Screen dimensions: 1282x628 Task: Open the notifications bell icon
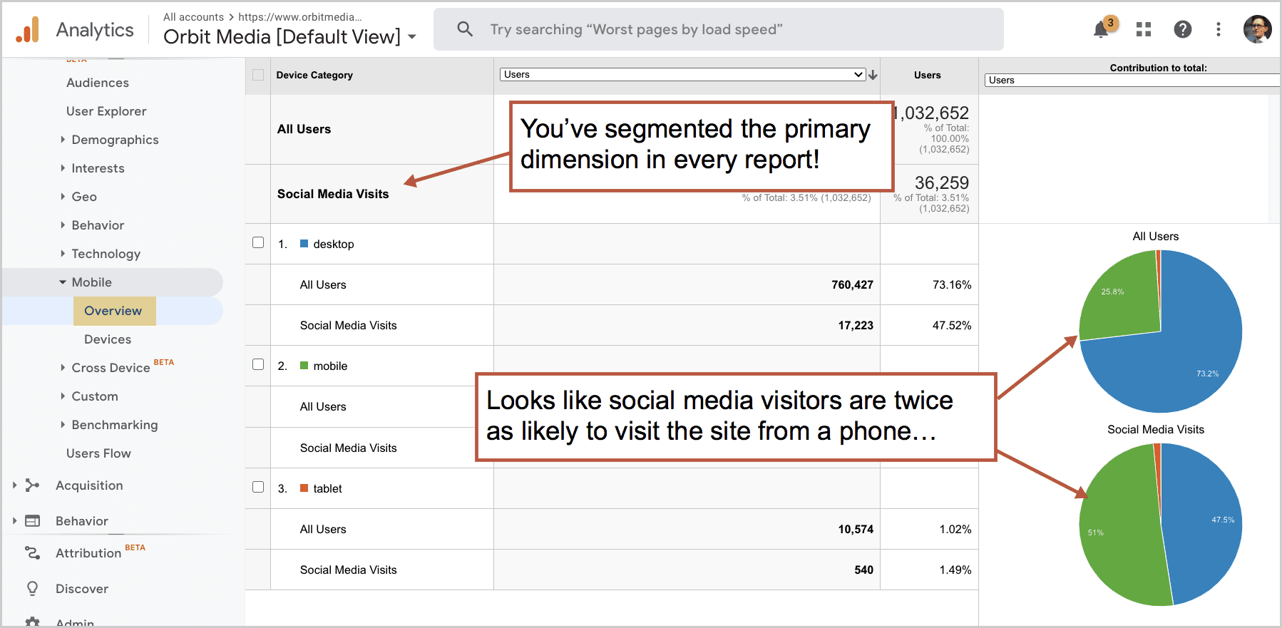(x=1102, y=29)
